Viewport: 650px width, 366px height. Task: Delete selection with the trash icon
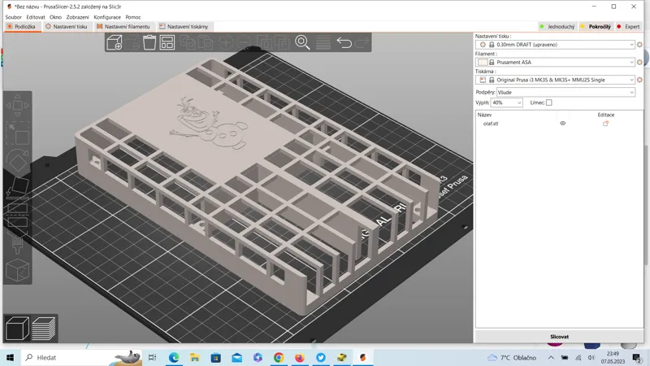149,42
